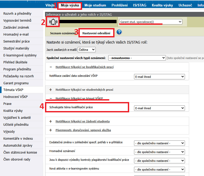Open the e-mail language dropdown Čeština
Viewport: 204px width, 176px height.
[x=86, y=49]
